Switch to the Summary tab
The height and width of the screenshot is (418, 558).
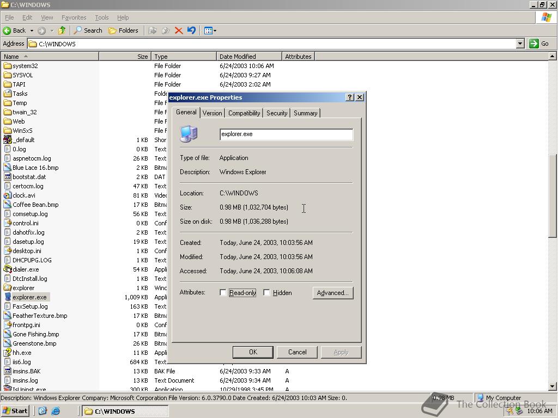[305, 113]
